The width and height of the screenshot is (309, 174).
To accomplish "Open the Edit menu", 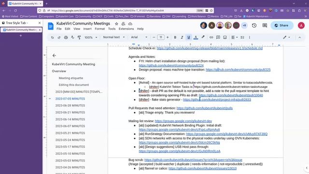I will tap(68, 29).
